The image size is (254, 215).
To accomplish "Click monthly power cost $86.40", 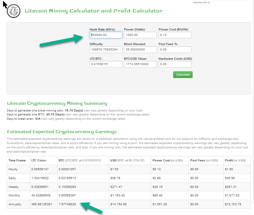I will point(157,195).
